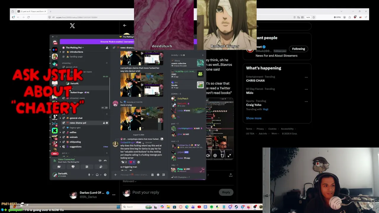
Task: Launch Spotify from the taskbar
Action: coord(211,207)
